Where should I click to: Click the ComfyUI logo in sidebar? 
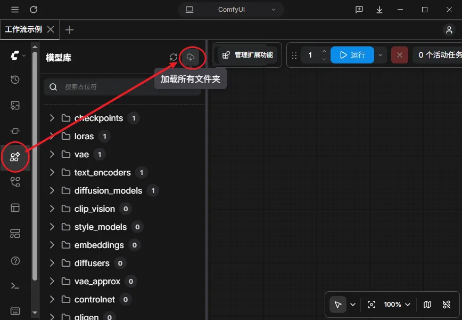pos(15,55)
